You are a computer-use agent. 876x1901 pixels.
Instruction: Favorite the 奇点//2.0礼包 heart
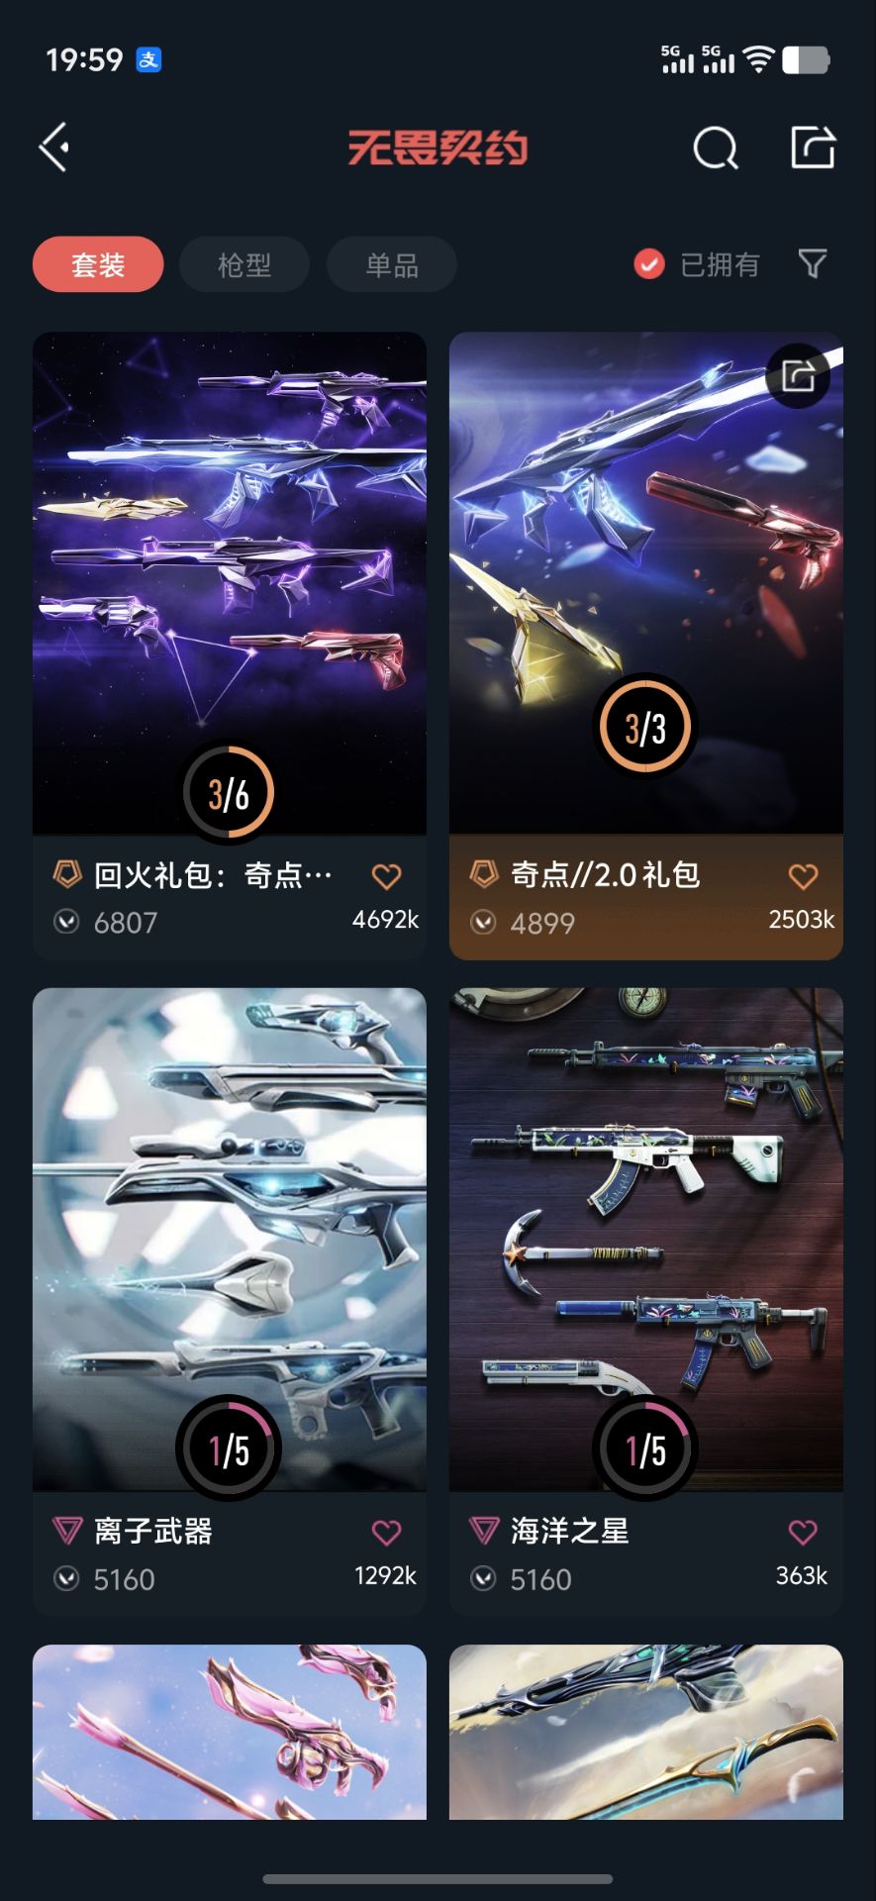[x=803, y=876]
